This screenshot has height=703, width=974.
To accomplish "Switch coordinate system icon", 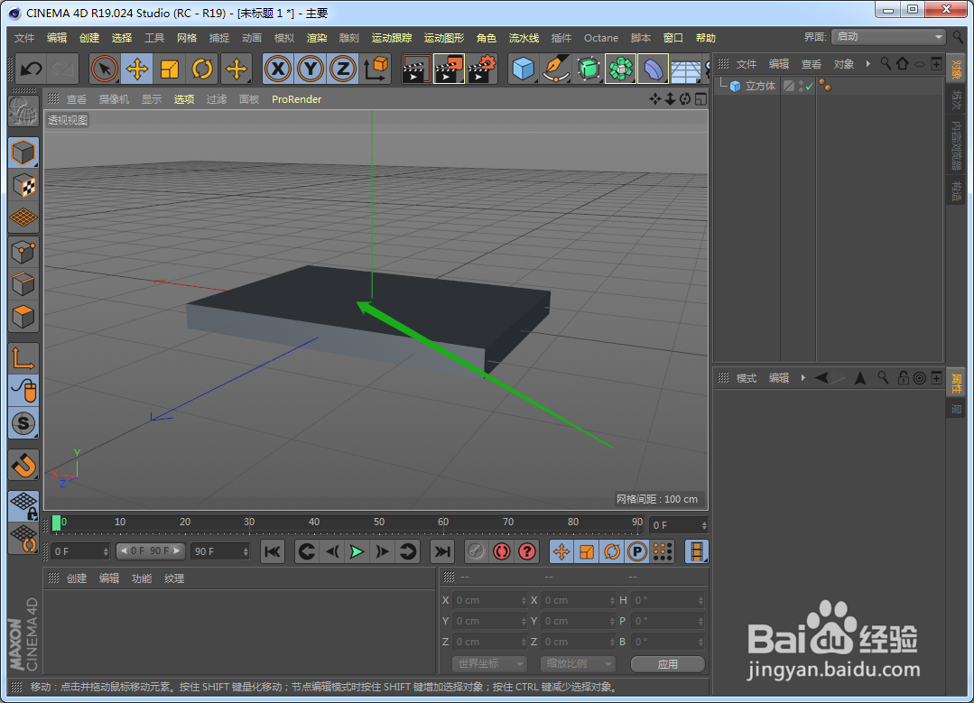I will click(x=376, y=69).
